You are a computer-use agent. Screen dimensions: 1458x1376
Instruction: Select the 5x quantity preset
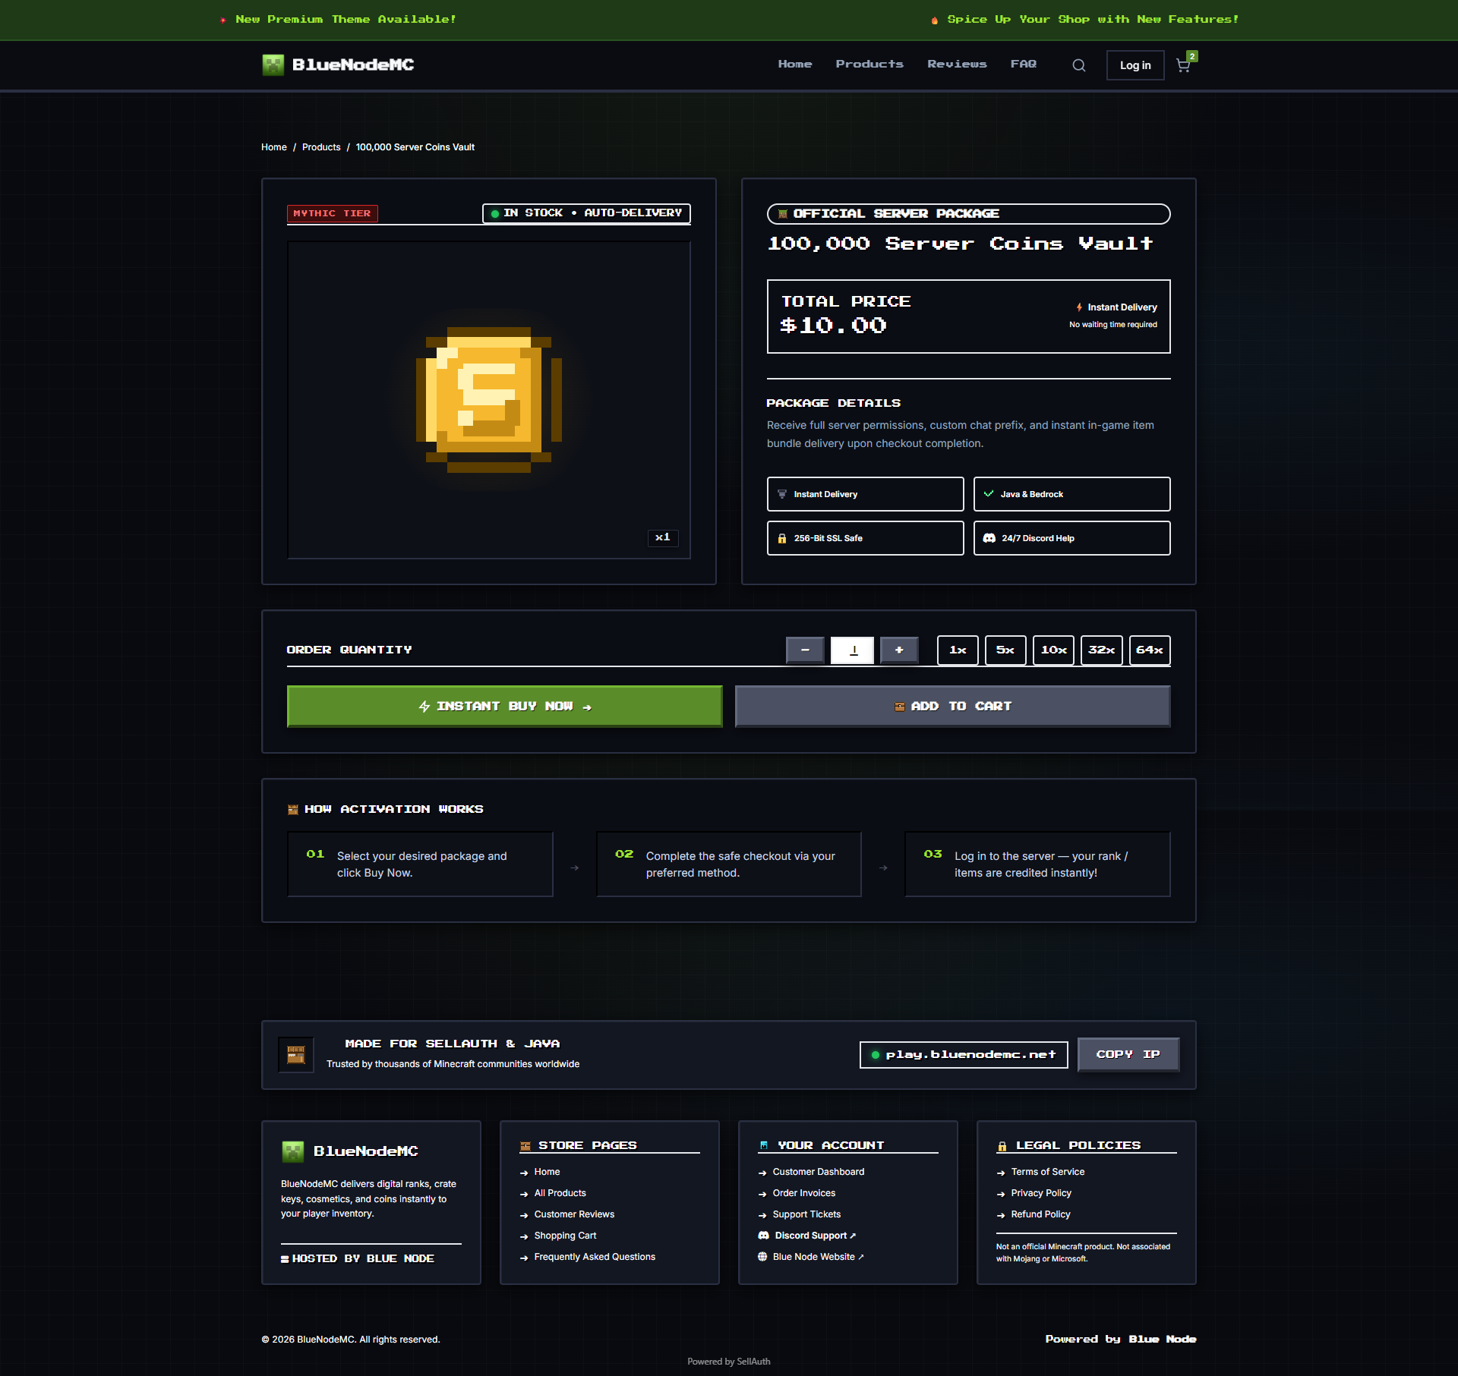1005,650
